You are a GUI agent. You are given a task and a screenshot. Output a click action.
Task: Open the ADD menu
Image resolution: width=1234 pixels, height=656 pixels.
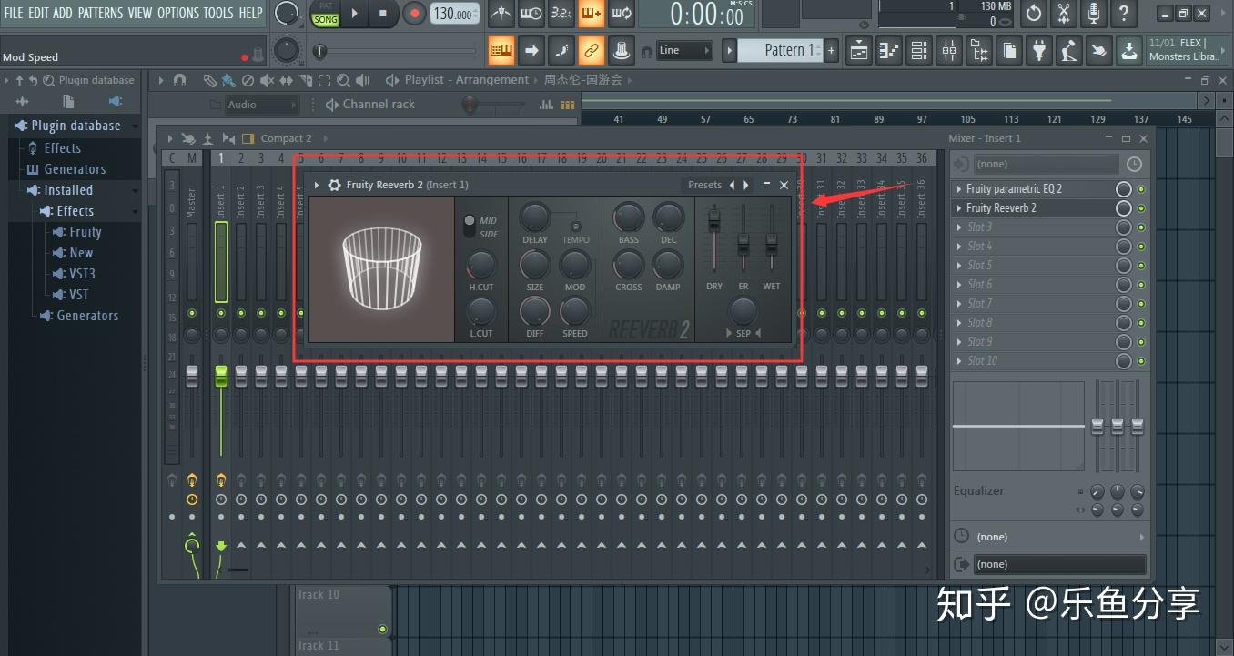pyautogui.click(x=63, y=13)
